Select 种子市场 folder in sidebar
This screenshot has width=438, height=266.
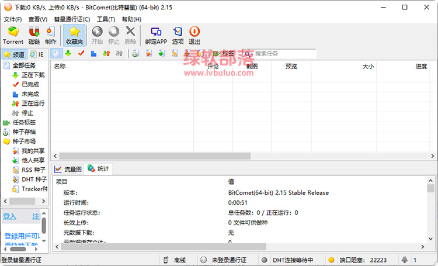(x=24, y=141)
